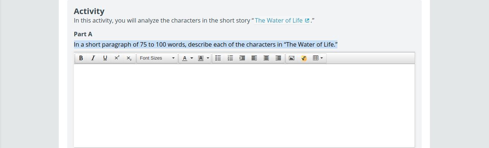Insert a numbered list
Viewport: 489px width, 148px height.
230,58
